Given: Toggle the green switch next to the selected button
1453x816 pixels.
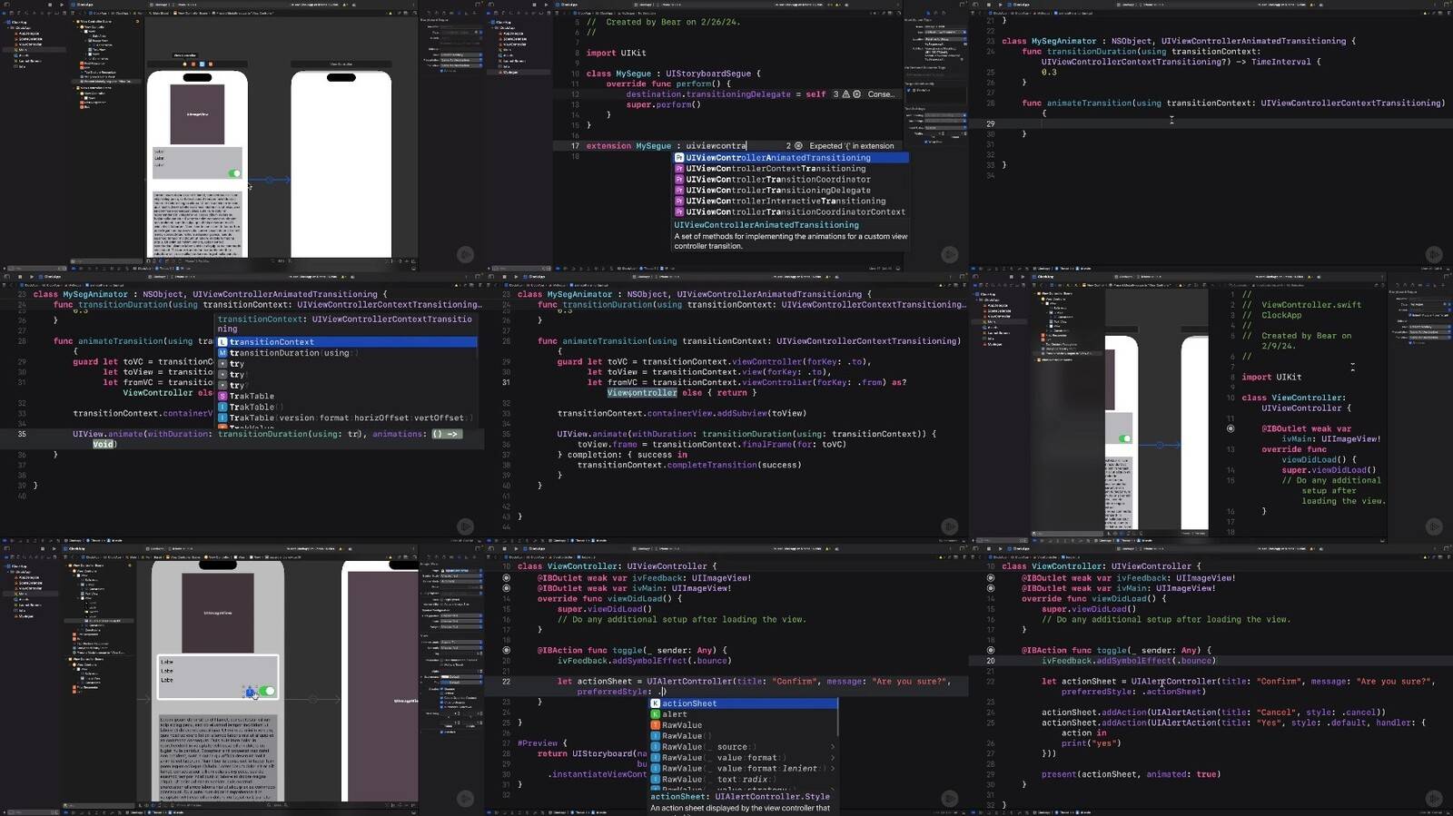Looking at the screenshot, I should click(x=267, y=692).
